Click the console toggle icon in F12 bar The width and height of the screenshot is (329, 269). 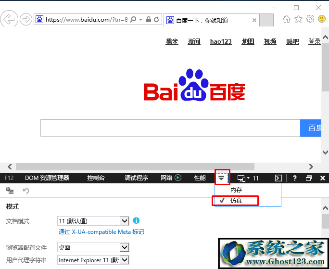pos(278,178)
